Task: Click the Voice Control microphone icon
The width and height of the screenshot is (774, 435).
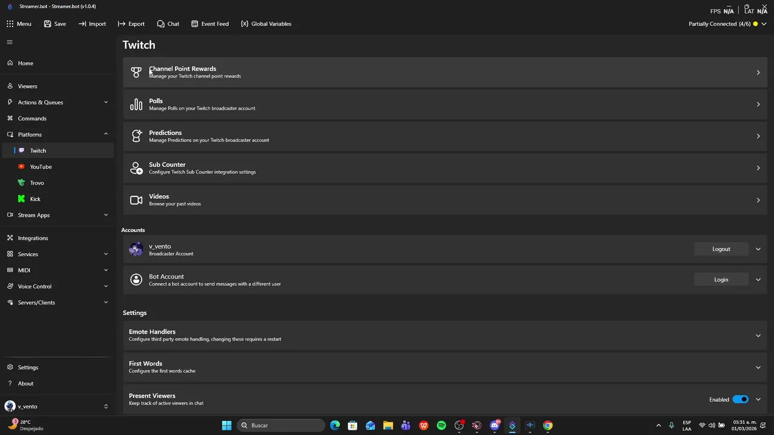Action: [x=10, y=286]
